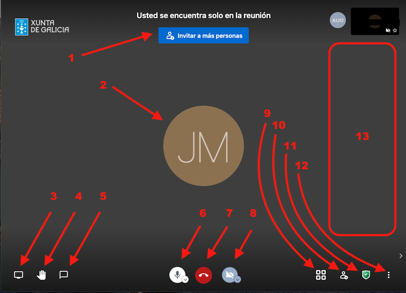This screenshot has width=406, height=293.
Task: Switch to tile view layout
Action: pyautogui.click(x=320, y=275)
